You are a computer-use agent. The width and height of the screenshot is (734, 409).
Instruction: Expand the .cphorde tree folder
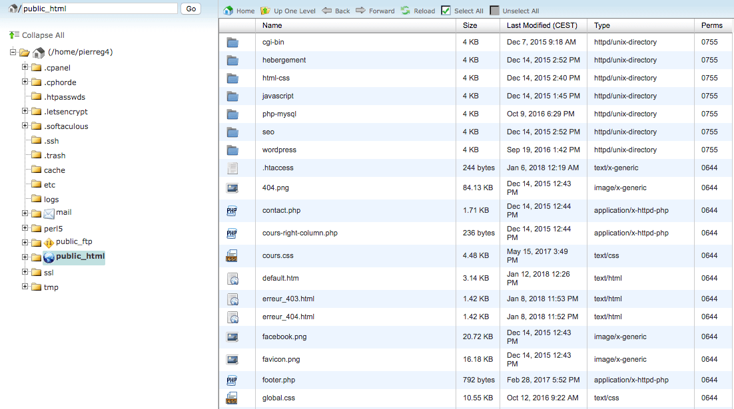click(x=25, y=82)
